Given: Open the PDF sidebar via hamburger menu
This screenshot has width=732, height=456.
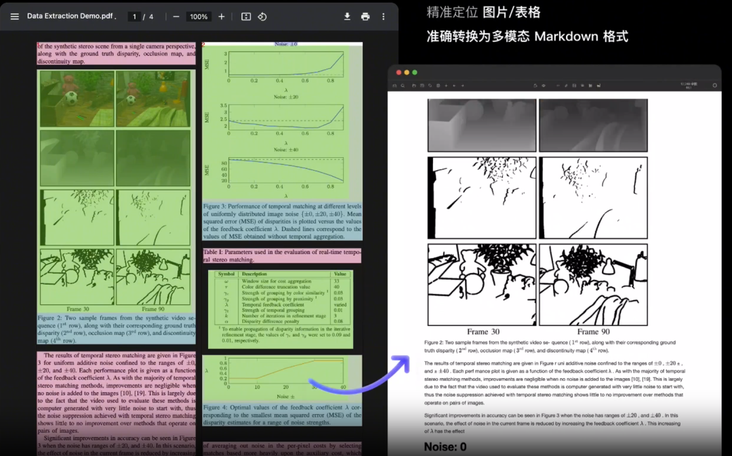Looking at the screenshot, I should coord(14,16).
